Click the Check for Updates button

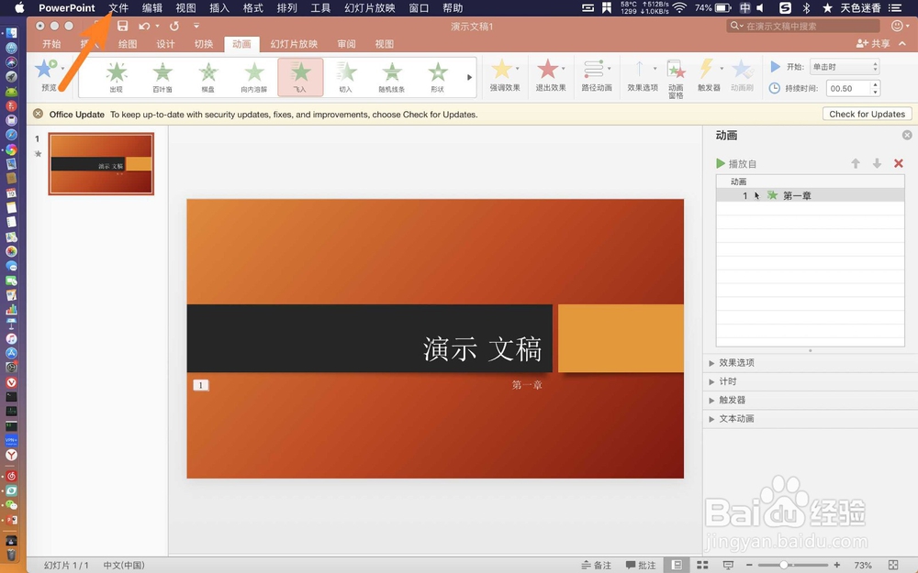[868, 114]
